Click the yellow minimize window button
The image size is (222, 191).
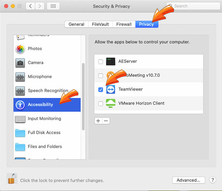pos(13,6)
